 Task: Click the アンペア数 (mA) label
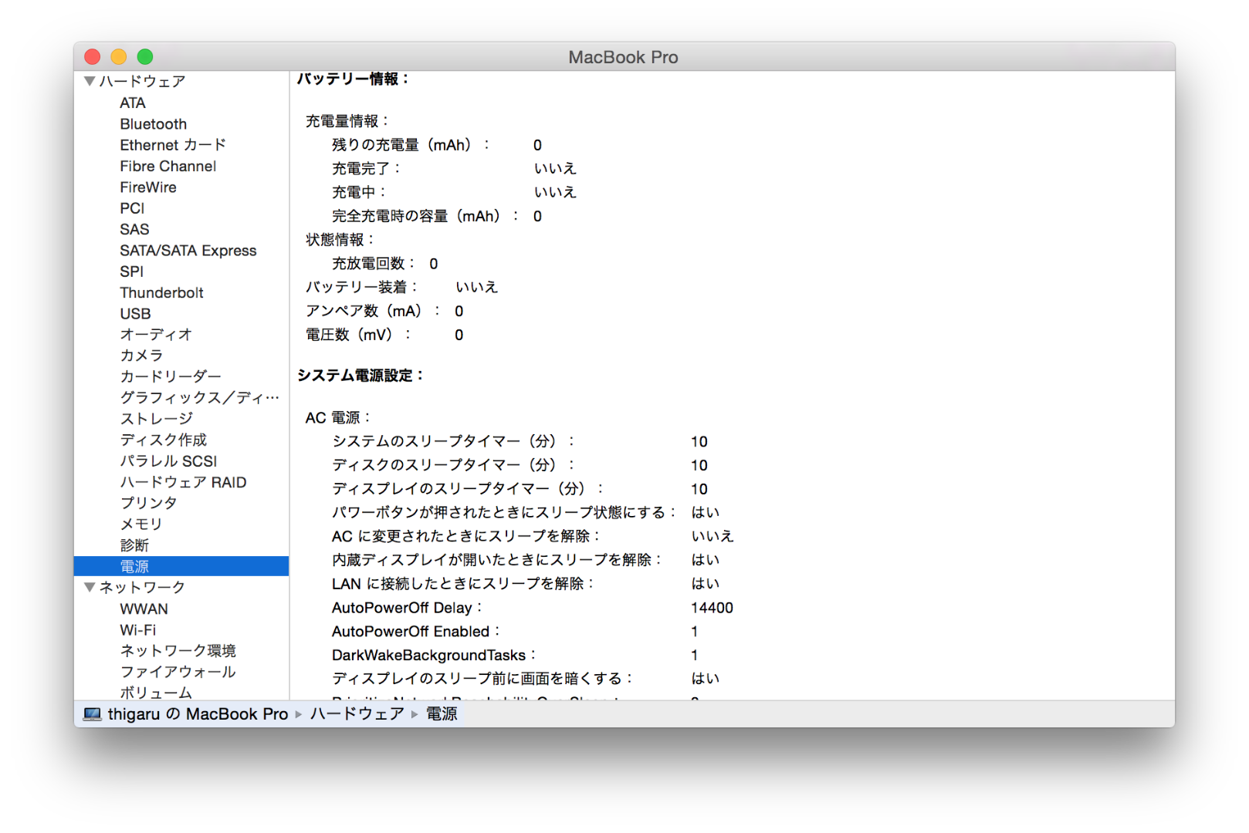click(x=373, y=311)
